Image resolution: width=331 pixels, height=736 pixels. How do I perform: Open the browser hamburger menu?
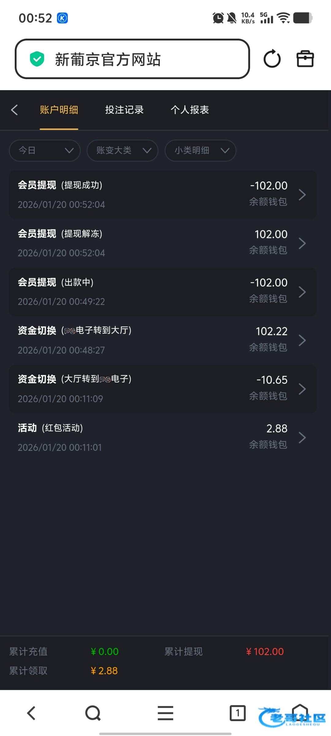[x=165, y=713]
